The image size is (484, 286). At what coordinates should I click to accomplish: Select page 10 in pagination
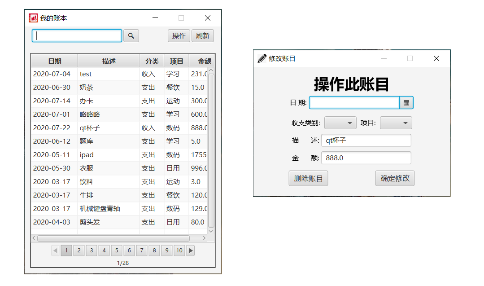[x=179, y=251]
